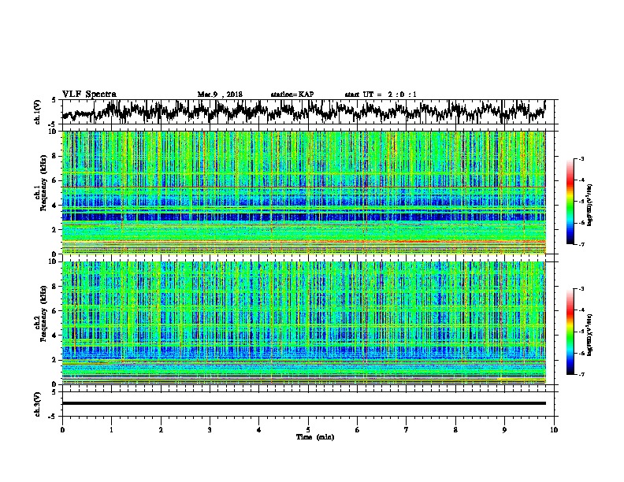The width and height of the screenshot is (624, 482).
Task: Click the 6 kHz tick on ch.2 frequency axis
Action: [54, 310]
